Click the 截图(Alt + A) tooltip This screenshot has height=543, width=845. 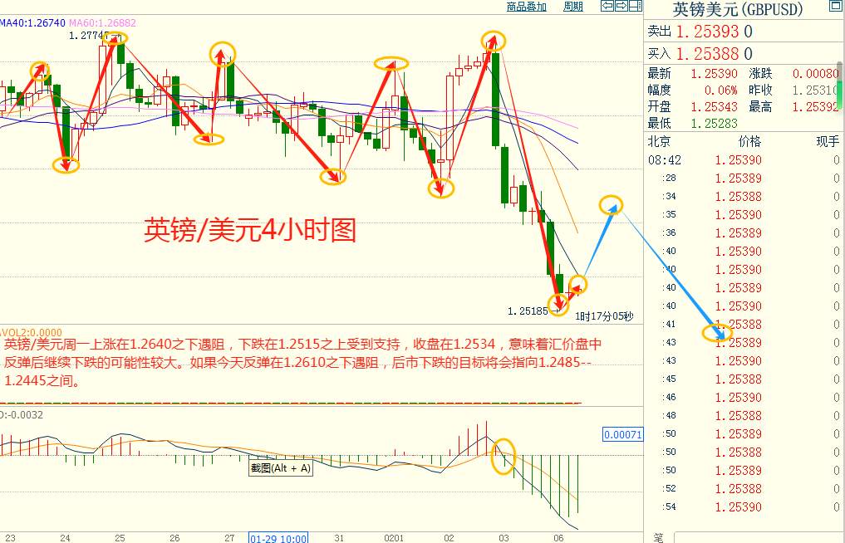pyautogui.click(x=280, y=468)
